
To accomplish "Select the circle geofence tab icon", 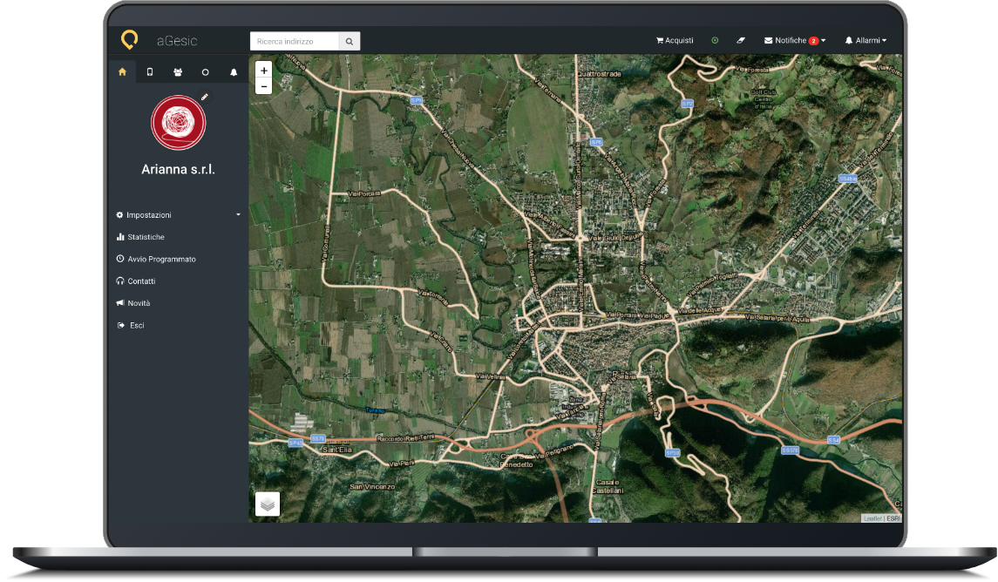I will 206,72.
